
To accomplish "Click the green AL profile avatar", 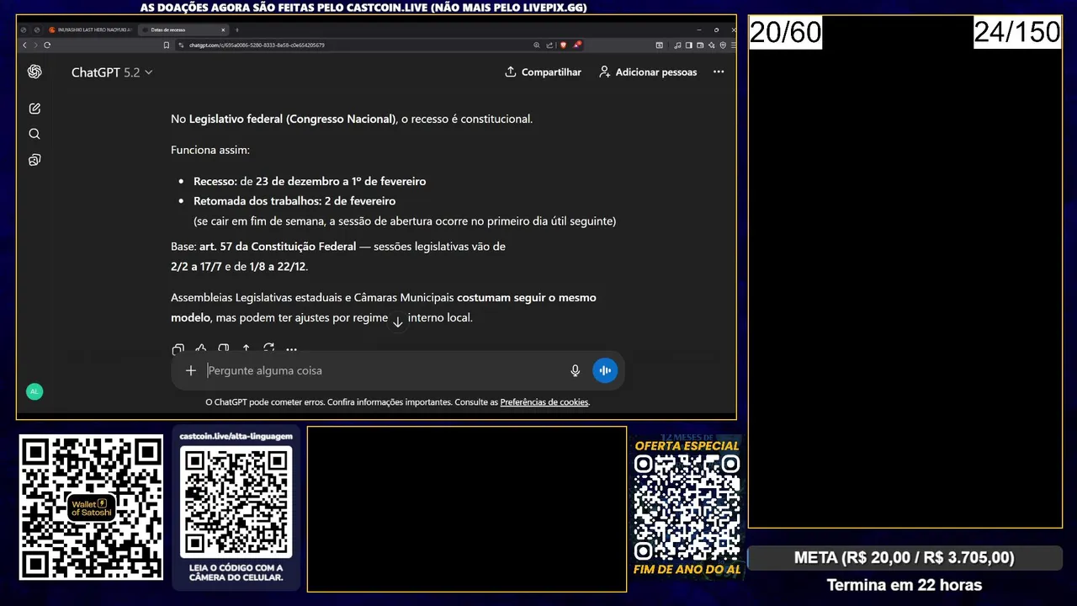I will click(x=34, y=391).
